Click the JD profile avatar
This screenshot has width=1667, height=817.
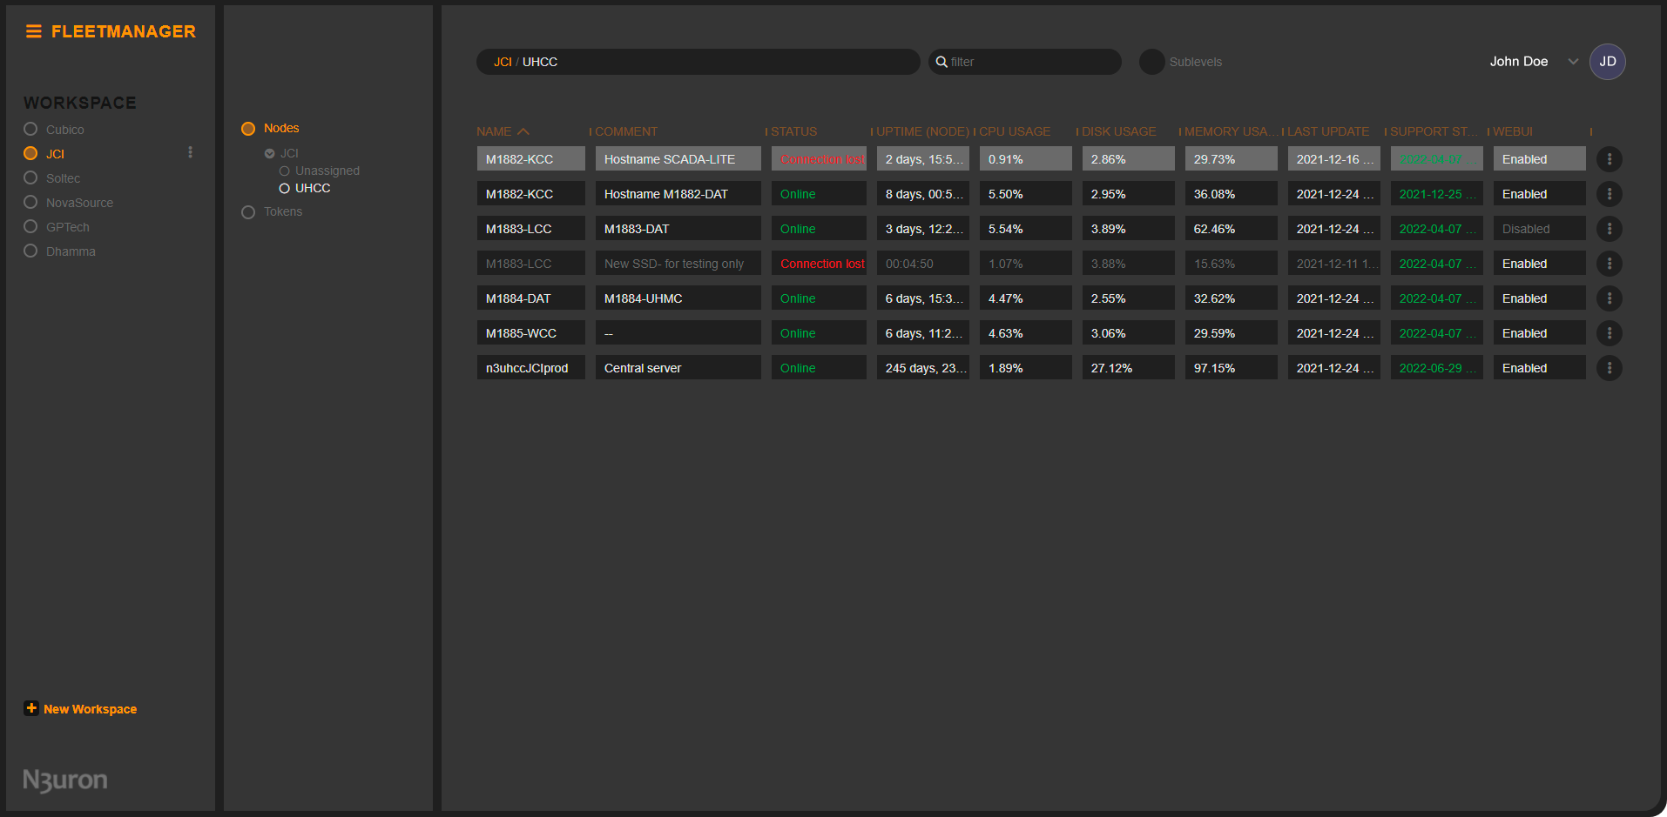pyautogui.click(x=1607, y=61)
